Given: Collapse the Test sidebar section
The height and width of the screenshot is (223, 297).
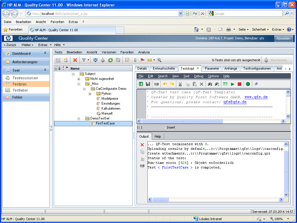Looking at the screenshot, I should tap(45, 70).
